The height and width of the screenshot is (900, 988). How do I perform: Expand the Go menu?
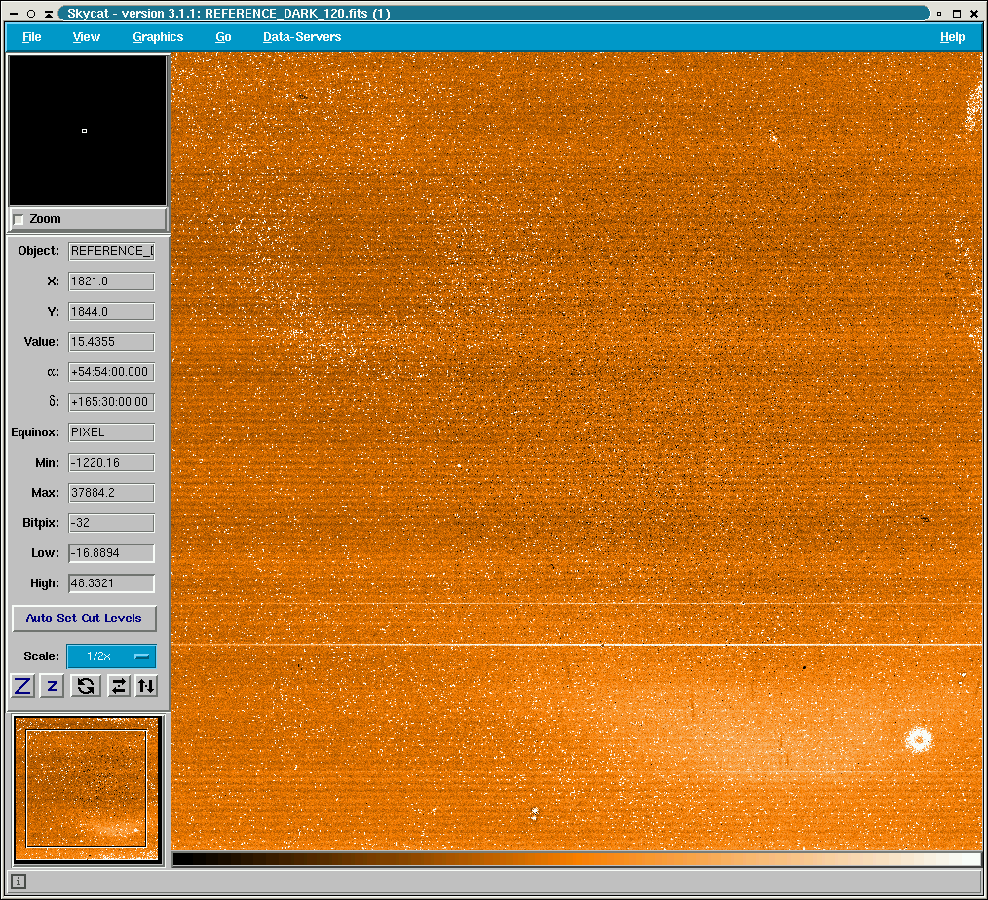pyautogui.click(x=223, y=37)
